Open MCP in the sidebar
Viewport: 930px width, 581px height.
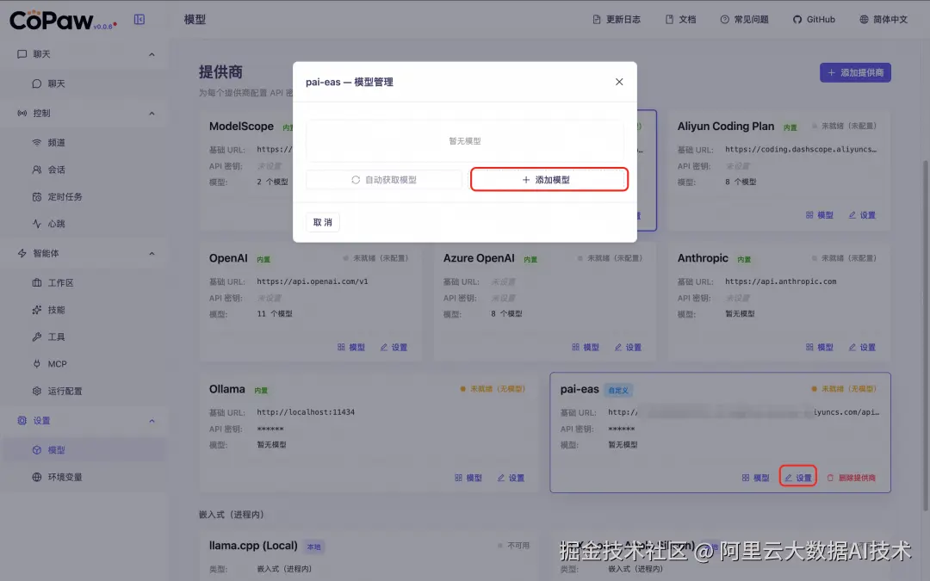coord(85,364)
